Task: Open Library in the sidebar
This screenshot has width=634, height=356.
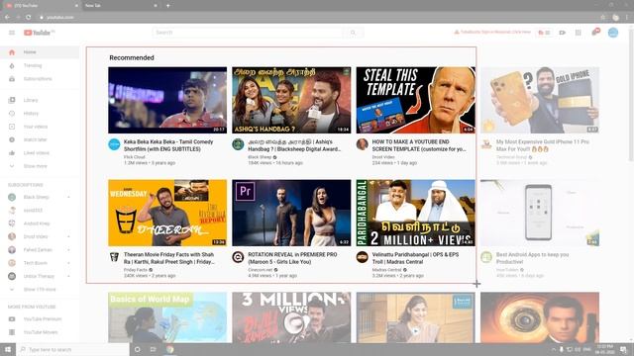Action: pyautogui.click(x=40, y=100)
